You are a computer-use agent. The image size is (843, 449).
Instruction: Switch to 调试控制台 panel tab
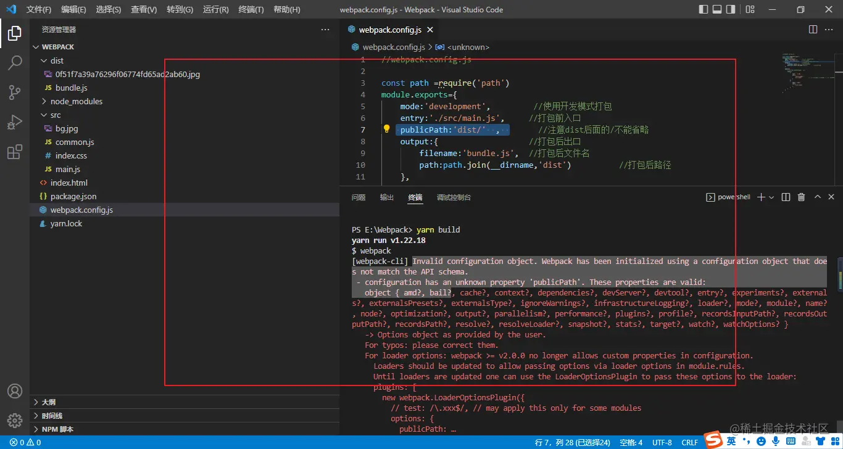(454, 197)
